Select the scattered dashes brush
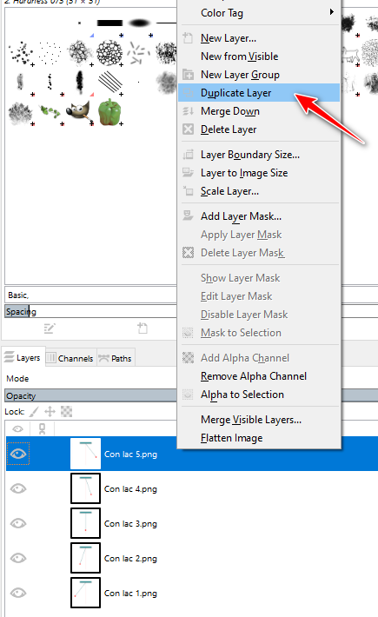The image size is (378, 617). click(139, 53)
